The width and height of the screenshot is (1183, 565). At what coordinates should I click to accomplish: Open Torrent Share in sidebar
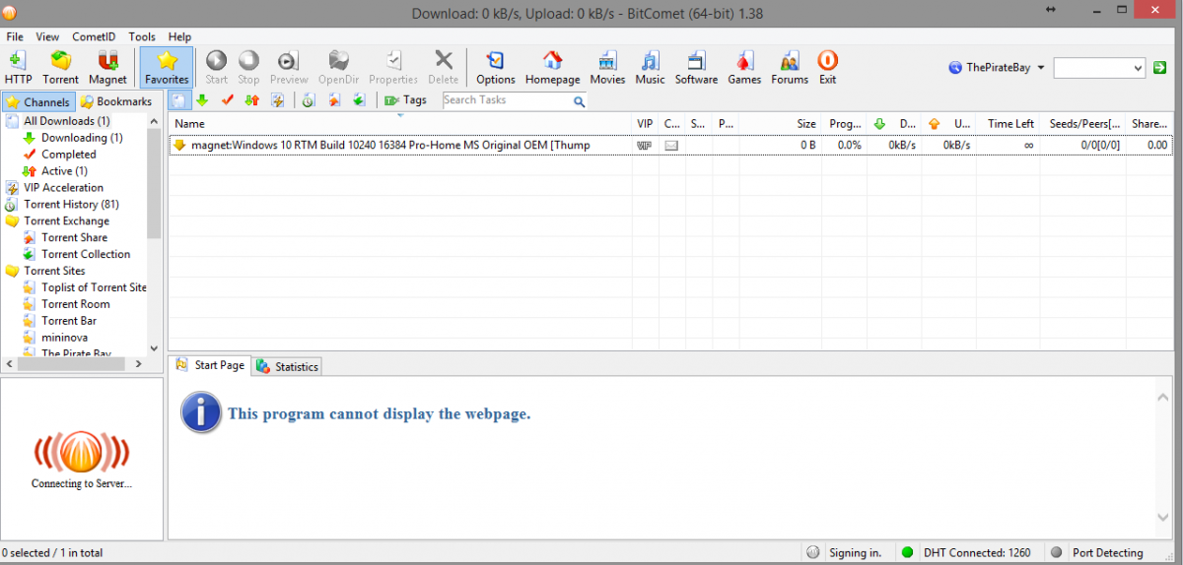[74, 237]
